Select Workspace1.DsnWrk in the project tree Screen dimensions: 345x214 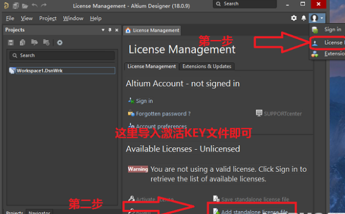click(x=62, y=71)
